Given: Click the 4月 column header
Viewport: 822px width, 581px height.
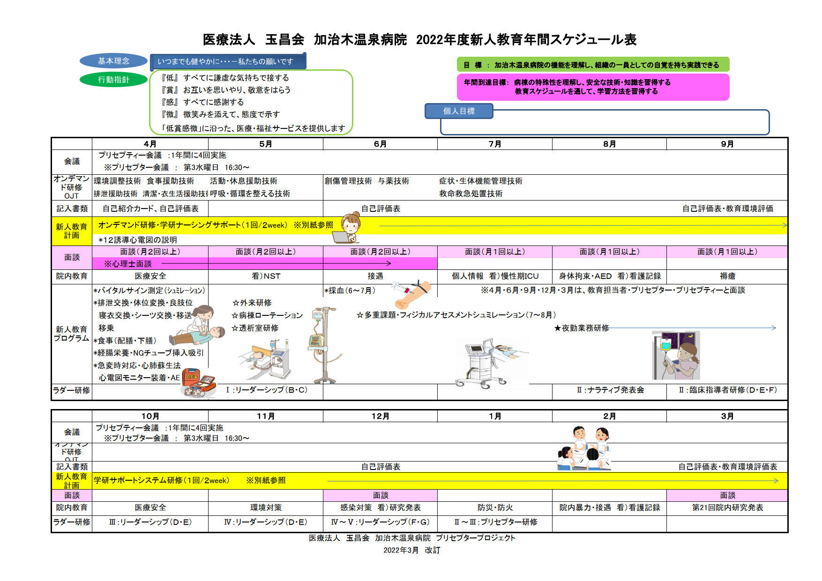Looking at the screenshot, I should (150, 144).
